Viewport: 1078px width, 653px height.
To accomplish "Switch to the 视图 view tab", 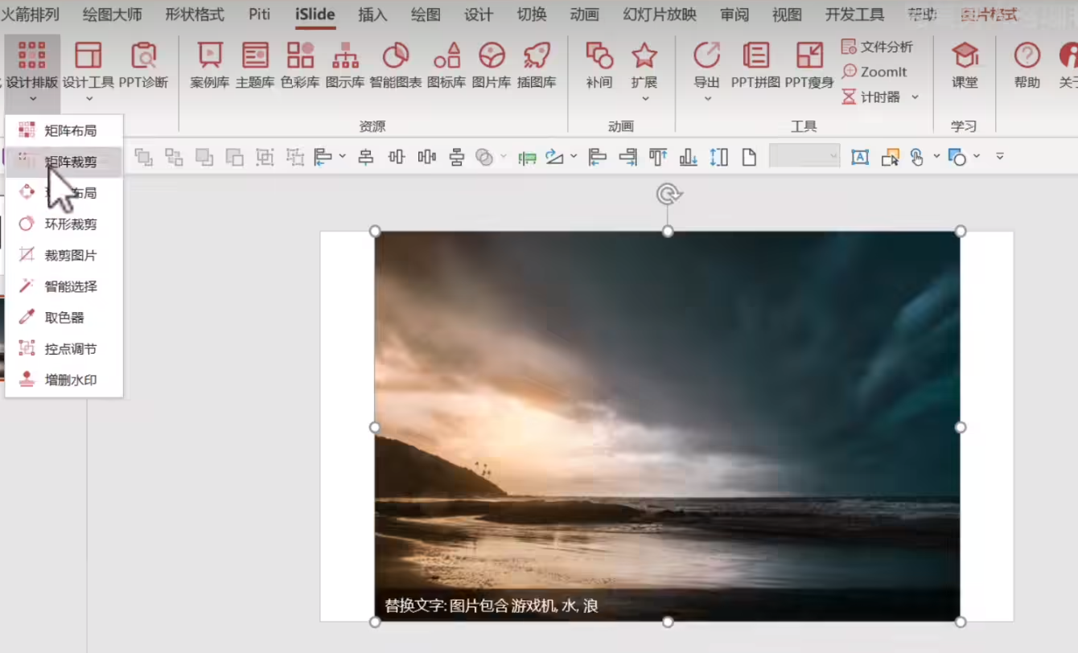I will pyautogui.click(x=788, y=14).
